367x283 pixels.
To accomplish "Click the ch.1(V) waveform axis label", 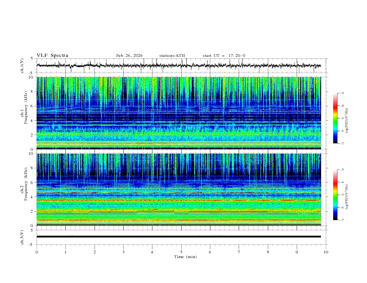I will (22, 66).
